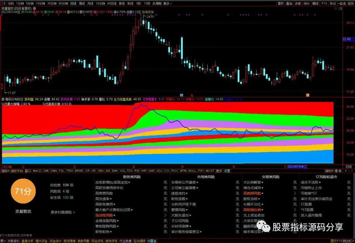Viewport: 355px width, 243px height.
Task: Click the orange marker near chart bottom right
Action: tap(308, 95)
